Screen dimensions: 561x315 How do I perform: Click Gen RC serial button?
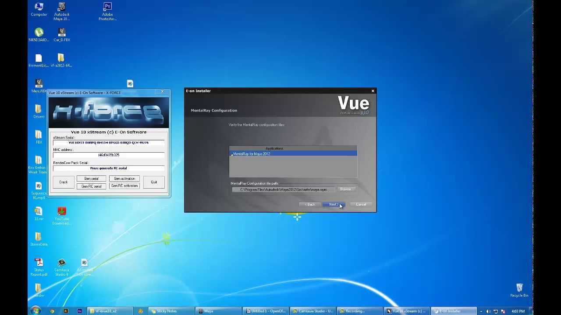91,186
